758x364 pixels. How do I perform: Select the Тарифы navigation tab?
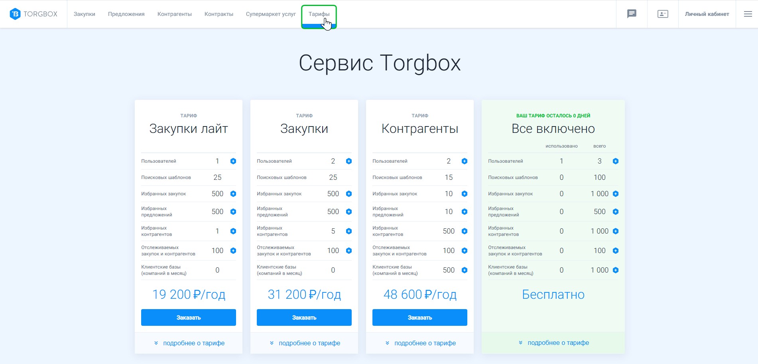click(319, 14)
